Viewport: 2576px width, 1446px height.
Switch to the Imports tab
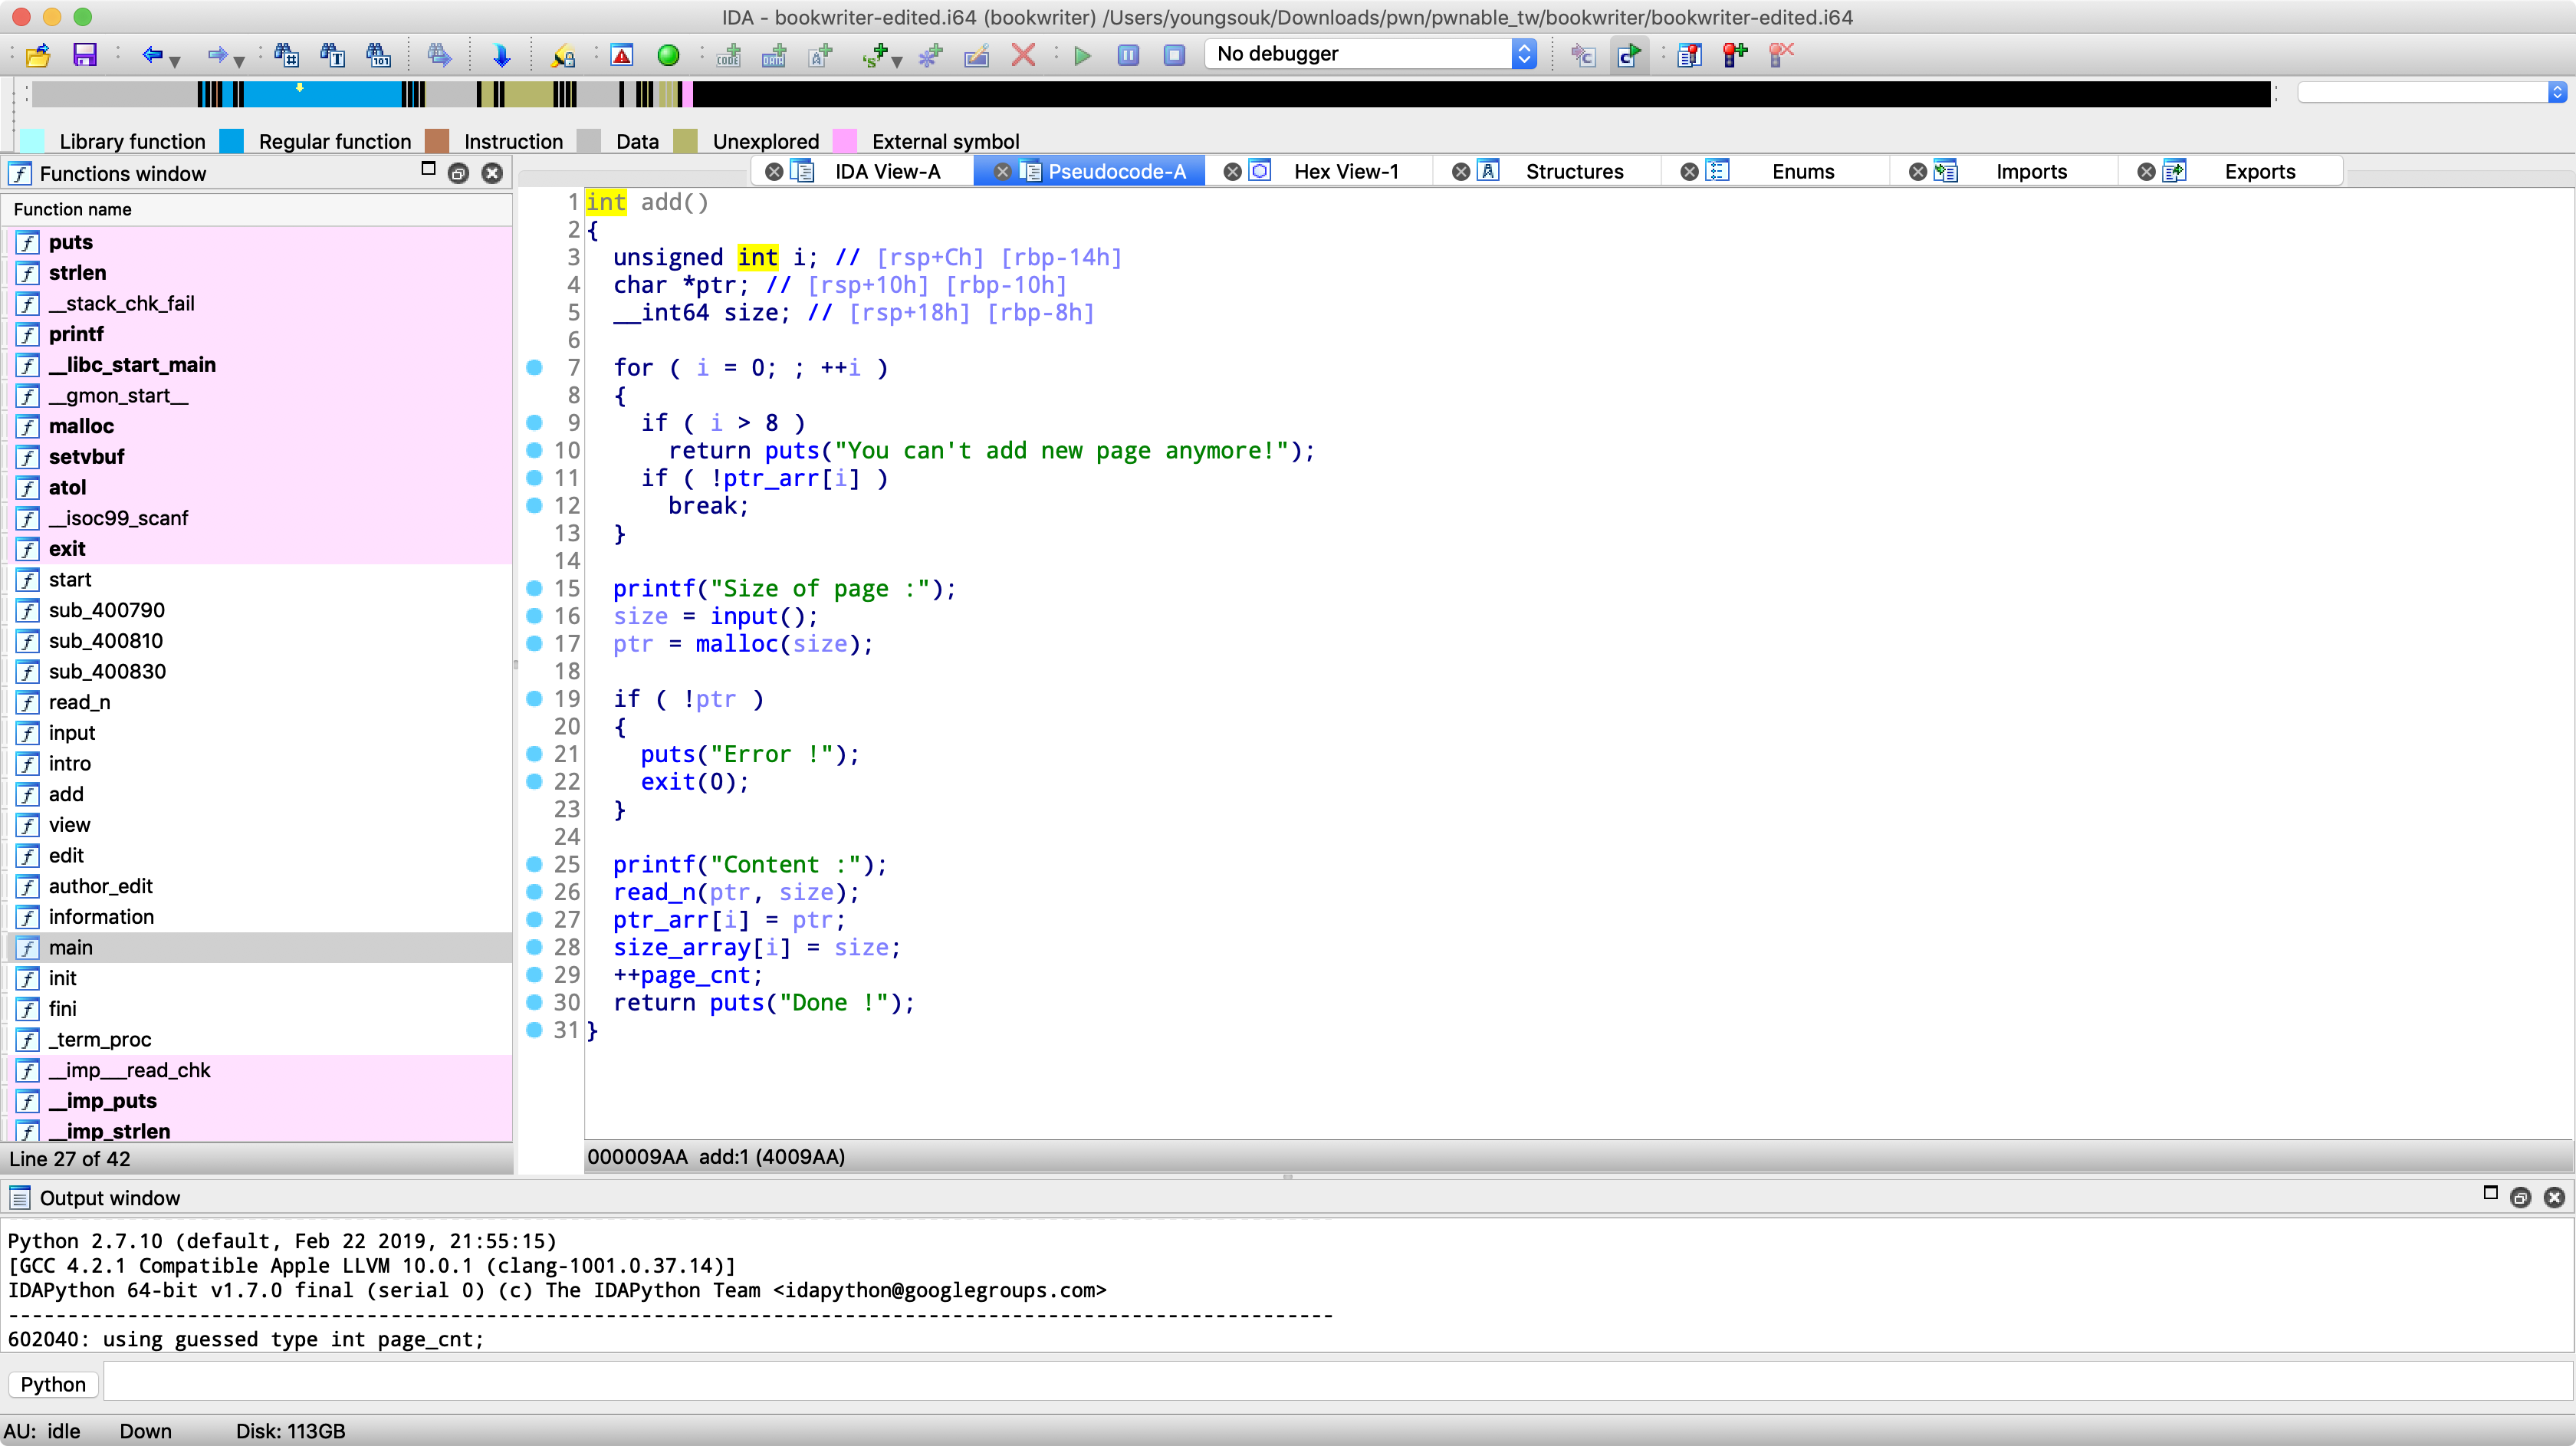2030,171
